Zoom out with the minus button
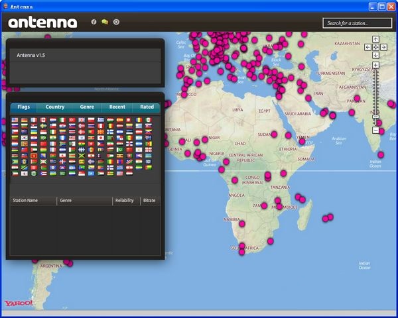The width and height of the screenshot is (398, 318). pyautogui.click(x=375, y=131)
